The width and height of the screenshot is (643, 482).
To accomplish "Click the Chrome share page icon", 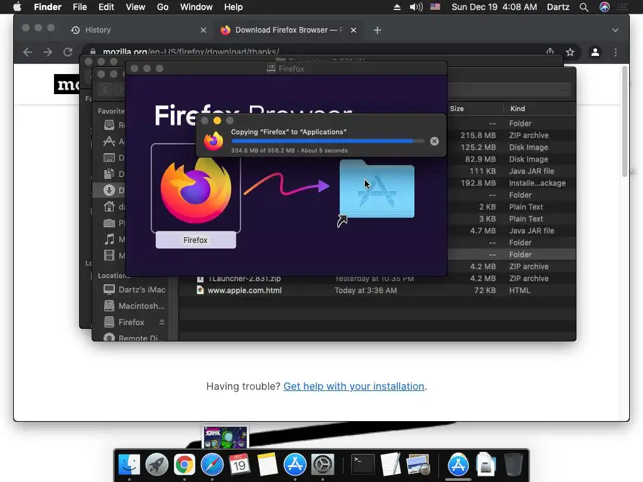I will [550, 51].
